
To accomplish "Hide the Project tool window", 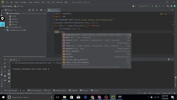I will [45, 10].
